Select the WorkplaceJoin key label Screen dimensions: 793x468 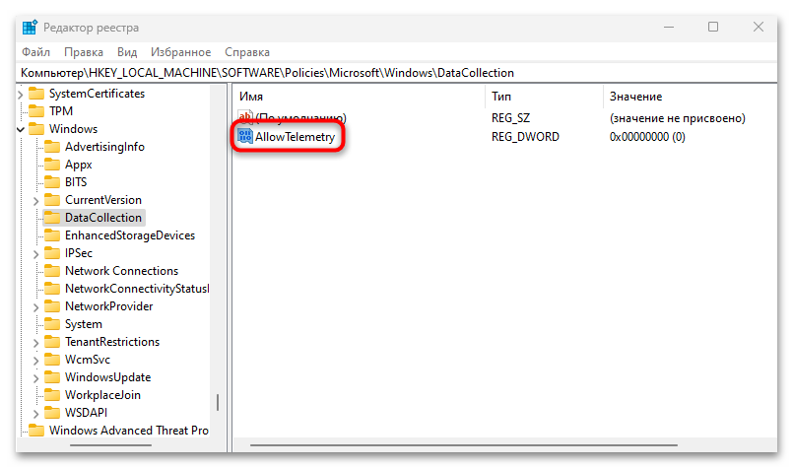coord(102,395)
